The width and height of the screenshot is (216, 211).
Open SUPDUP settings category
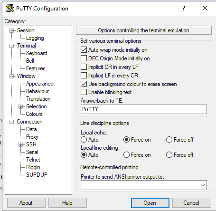click(37, 175)
